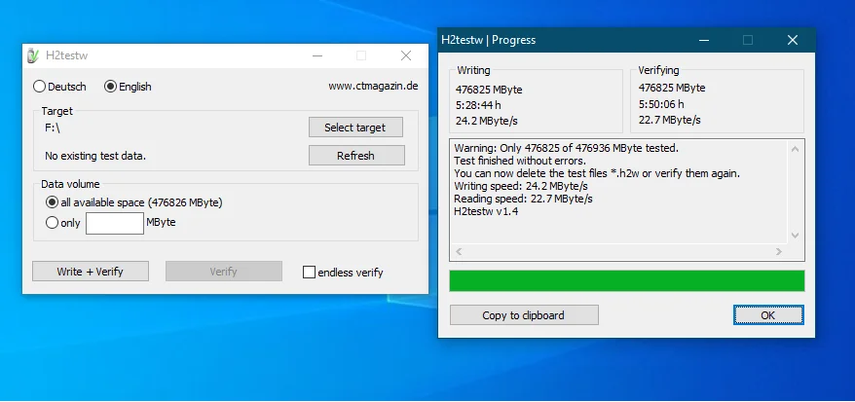Select the Deutsch language option

coord(60,87)
